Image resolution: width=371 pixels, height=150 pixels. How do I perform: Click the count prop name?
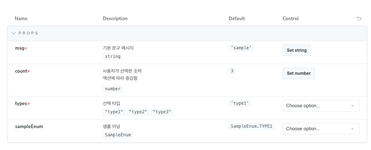point(21,71)
